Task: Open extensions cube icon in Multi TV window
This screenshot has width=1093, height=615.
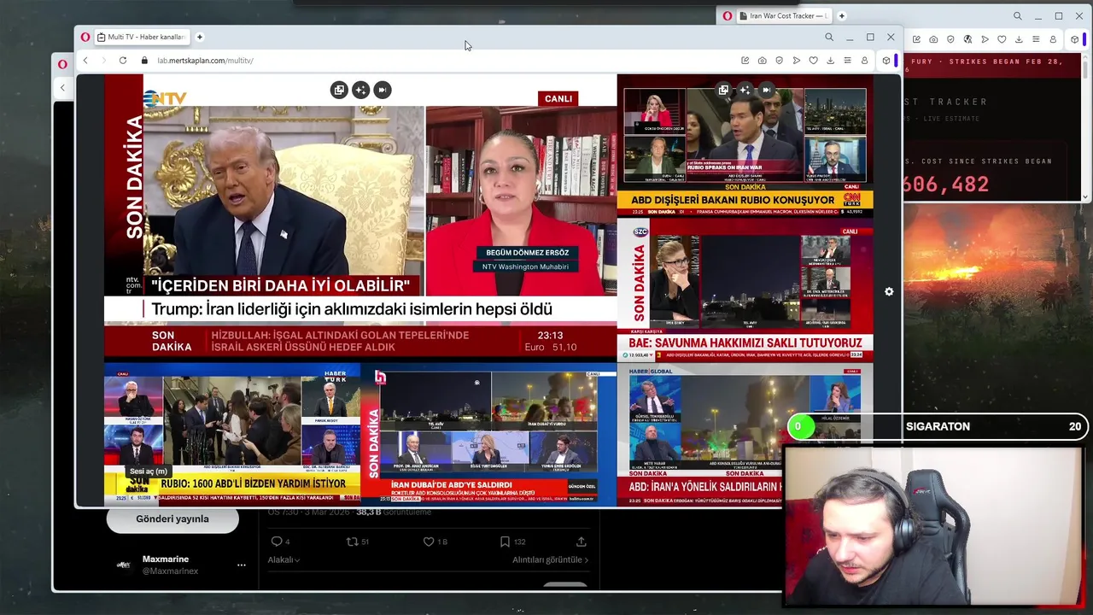Action: pyautogui.click(x=886, y=61)
